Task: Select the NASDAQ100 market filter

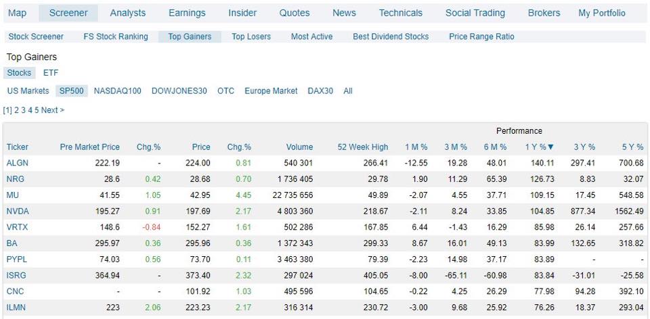Action: (117, 91)
